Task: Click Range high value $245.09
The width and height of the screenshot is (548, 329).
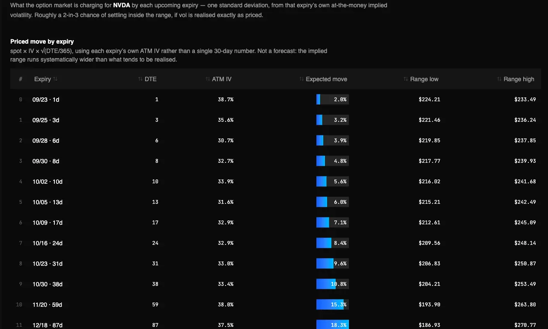Action: pos(525,223)
